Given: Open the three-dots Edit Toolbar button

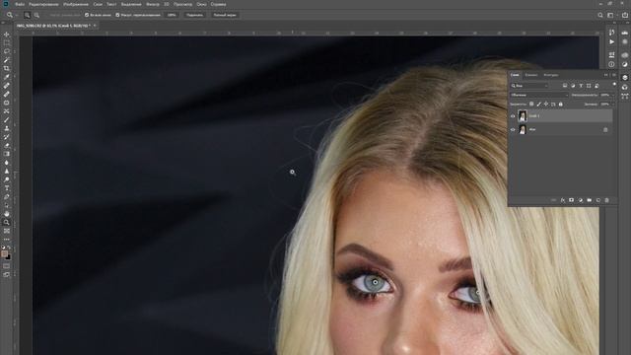Looking at the screenshot, I should 7,240.
